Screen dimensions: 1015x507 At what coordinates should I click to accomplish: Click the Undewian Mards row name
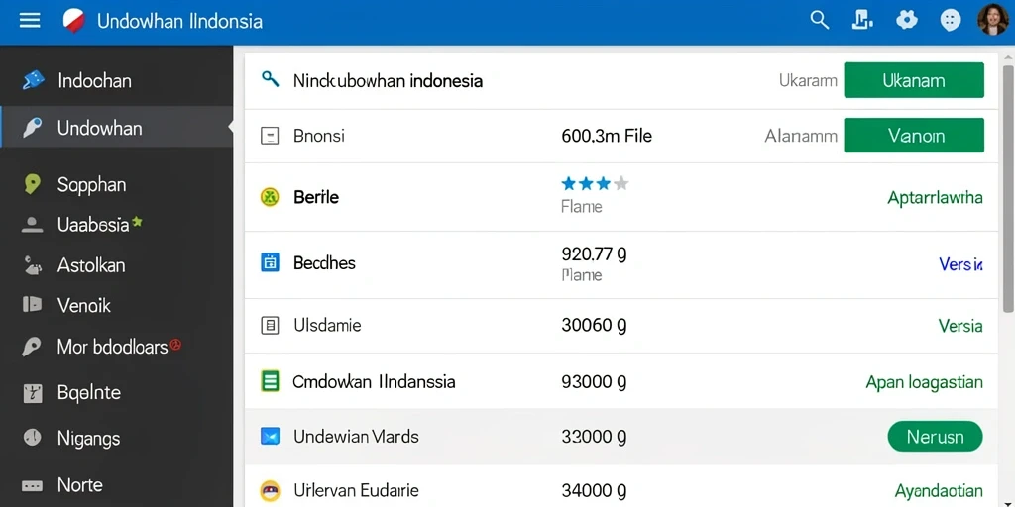pos(356,437)
